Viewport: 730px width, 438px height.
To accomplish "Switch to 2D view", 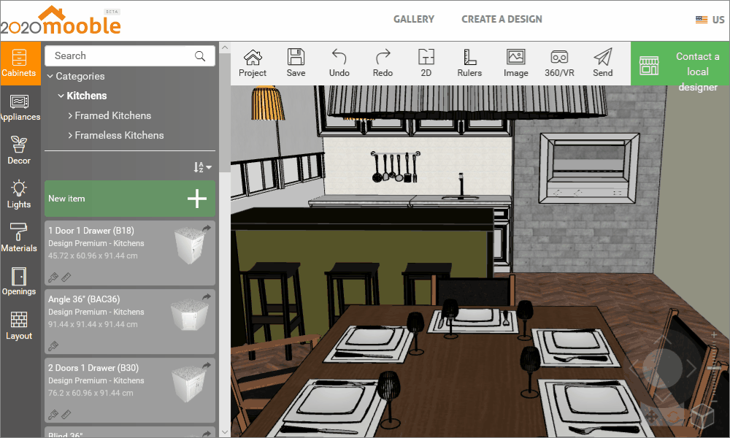I will [x=426, y=63].
